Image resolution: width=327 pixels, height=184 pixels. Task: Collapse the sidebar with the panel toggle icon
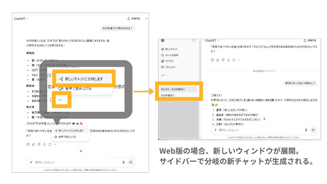tap(194, 40)
